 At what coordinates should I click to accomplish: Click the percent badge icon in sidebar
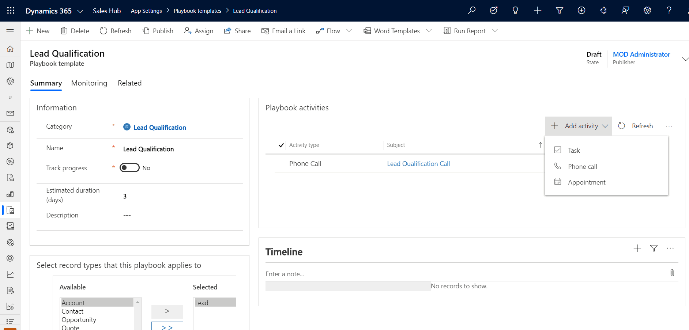point(10,162)
